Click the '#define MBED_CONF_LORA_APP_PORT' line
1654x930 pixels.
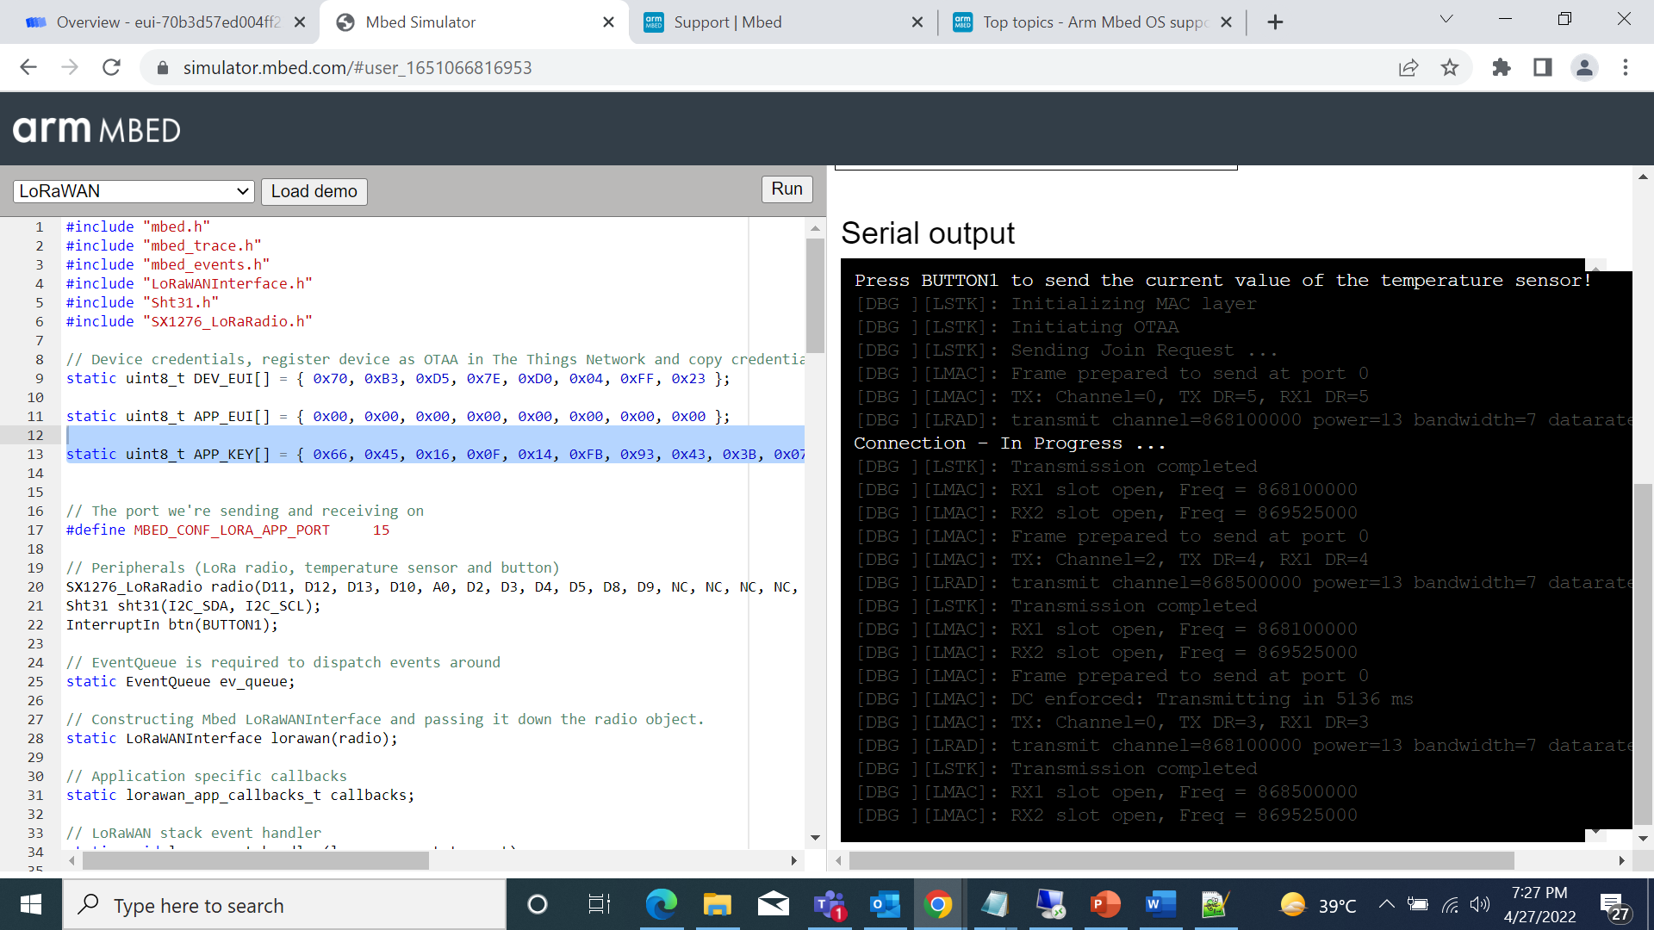click(227, 530)
